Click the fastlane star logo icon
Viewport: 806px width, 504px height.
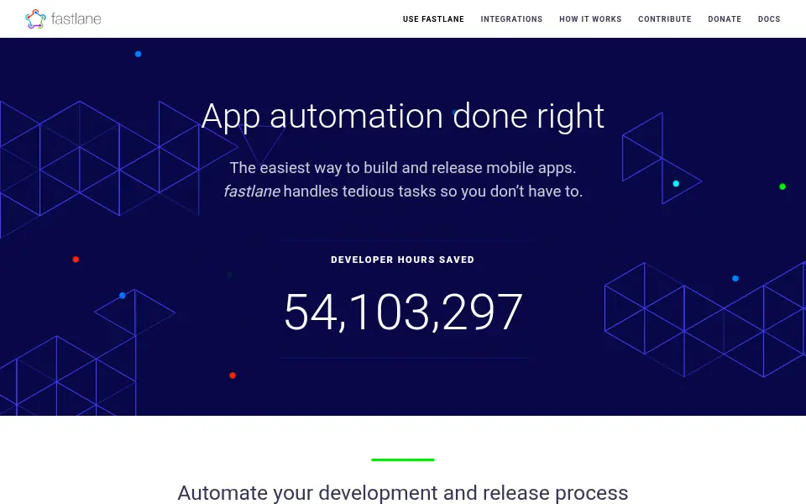click(35, 19)
